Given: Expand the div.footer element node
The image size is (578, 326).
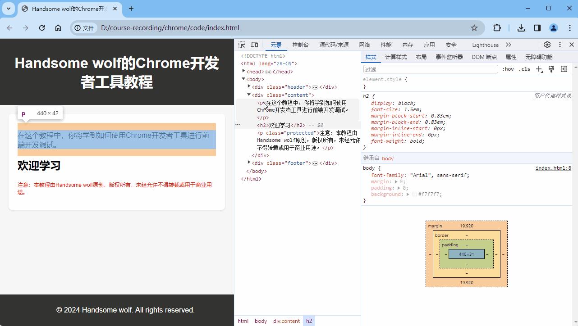Looking at the screenshot, I should pyautogui.click(x=249, y=163).
